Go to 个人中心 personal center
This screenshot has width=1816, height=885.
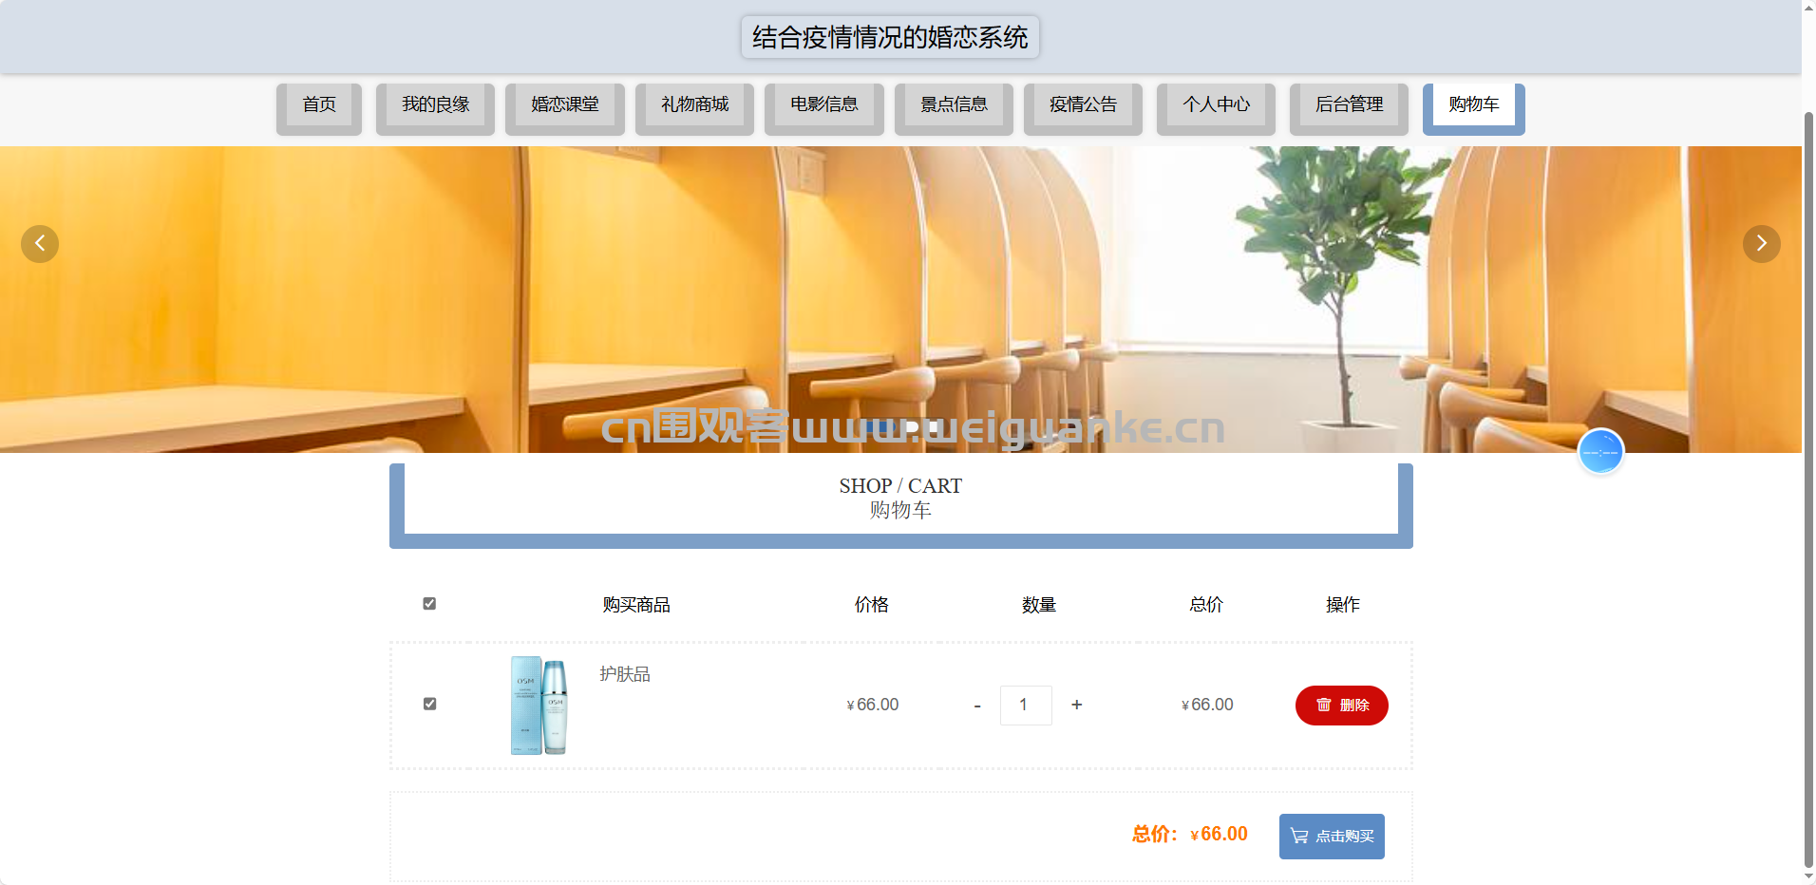click(1216, 105)
